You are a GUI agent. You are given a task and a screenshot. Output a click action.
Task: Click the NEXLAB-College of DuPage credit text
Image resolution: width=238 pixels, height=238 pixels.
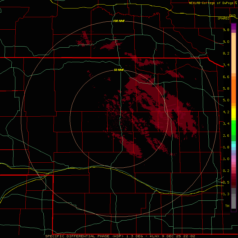[212, 3]
